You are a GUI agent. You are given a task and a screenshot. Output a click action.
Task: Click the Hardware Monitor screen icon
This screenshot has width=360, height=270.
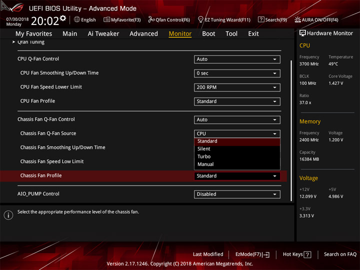[302, 33]
